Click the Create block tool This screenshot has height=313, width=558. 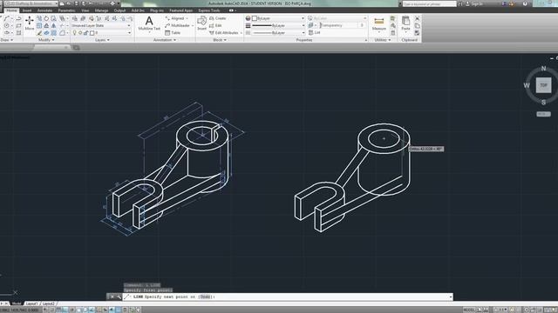point(218,18)
